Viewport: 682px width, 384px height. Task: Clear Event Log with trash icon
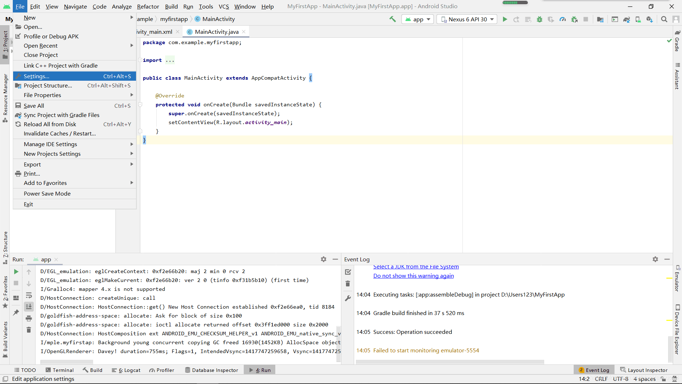coord(348,284)
